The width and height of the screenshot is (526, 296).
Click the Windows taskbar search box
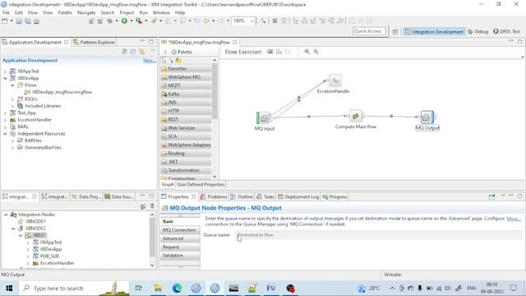tap(74, 289)
